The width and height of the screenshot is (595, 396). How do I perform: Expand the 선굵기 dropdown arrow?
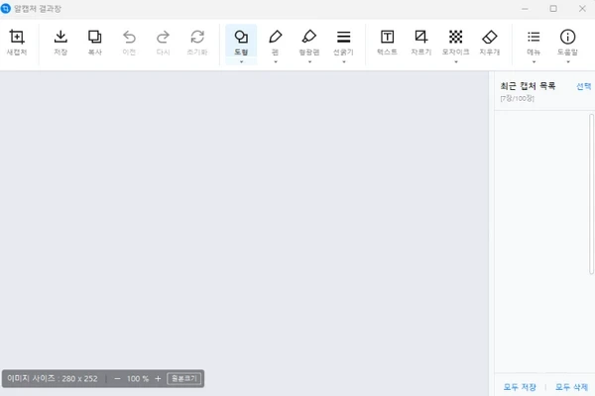(x=344, y=61)
